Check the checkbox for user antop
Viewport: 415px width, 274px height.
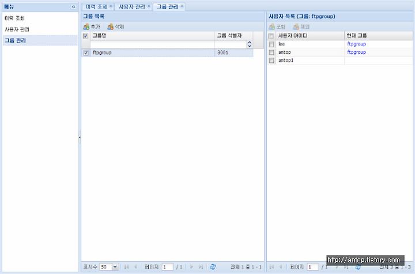[x=271, y=52]
